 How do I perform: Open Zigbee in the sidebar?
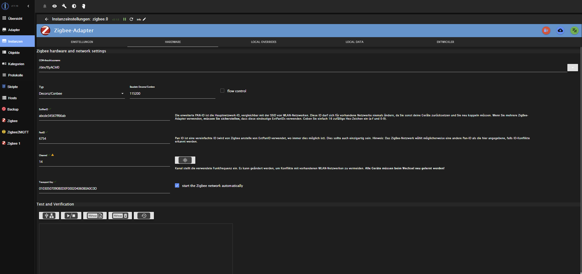(x=17, y=121)
